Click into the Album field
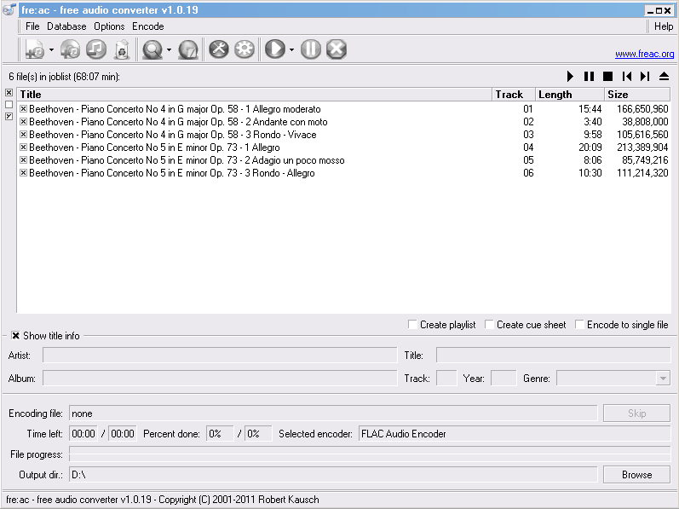Image resolution: width=679 pixels, height=509 pixels. [x=220, y=379]
